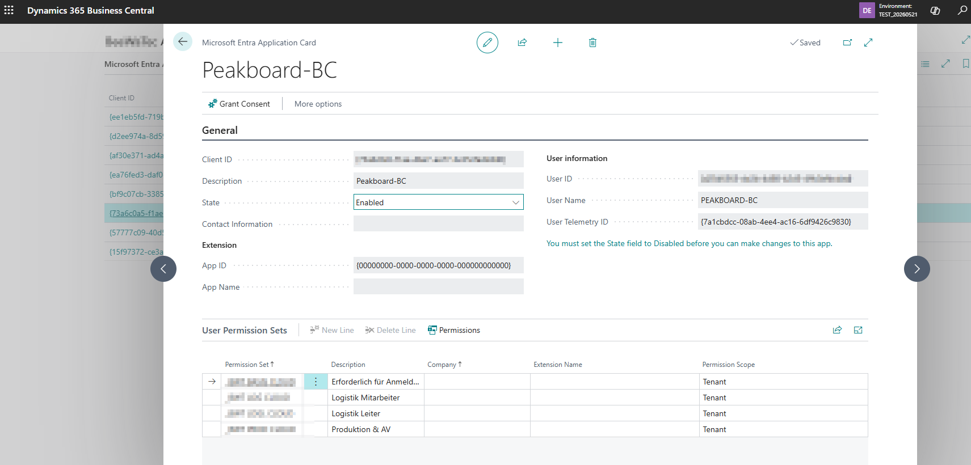Click the back arrow on the card
Screen dimensions: 971x465
pyautogui.click(x=183, y=41)
